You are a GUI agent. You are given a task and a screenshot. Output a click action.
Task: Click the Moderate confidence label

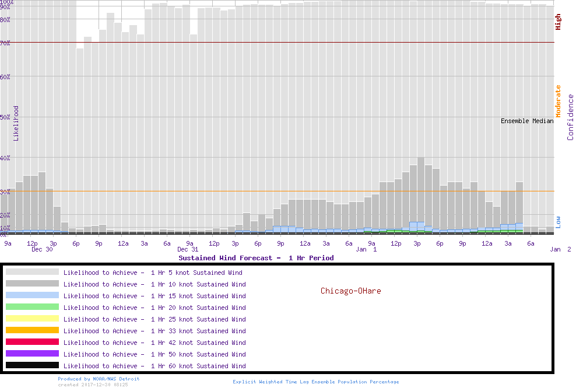558,101
